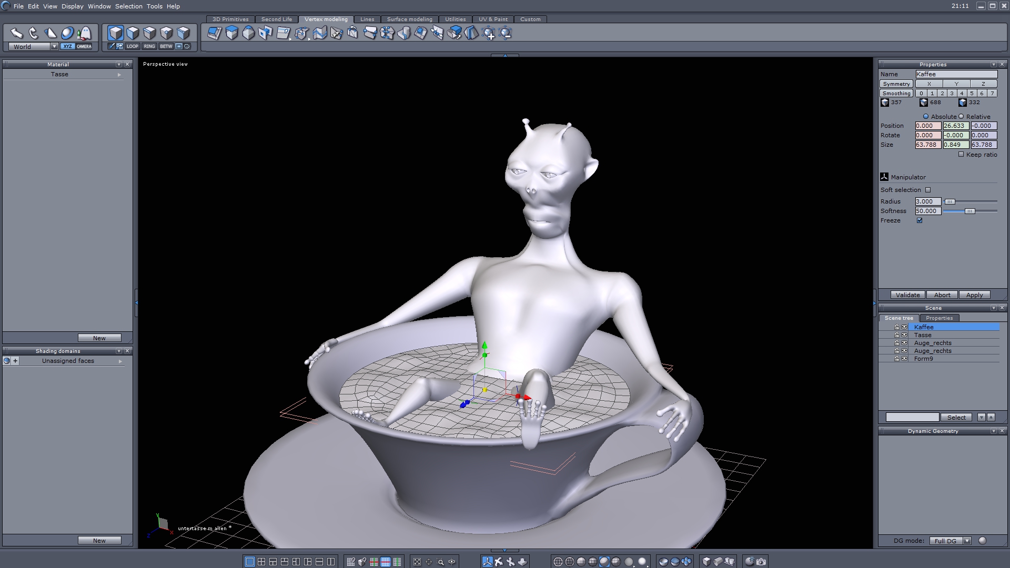Click the four-view layout icon

click(261, 562)
